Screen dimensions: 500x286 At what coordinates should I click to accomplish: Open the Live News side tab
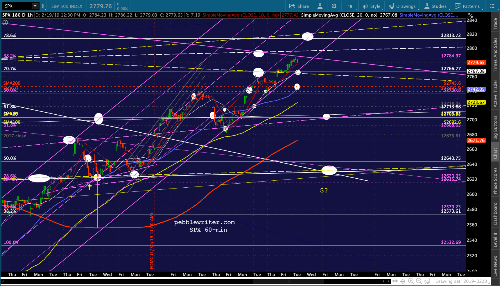point(495,266)
